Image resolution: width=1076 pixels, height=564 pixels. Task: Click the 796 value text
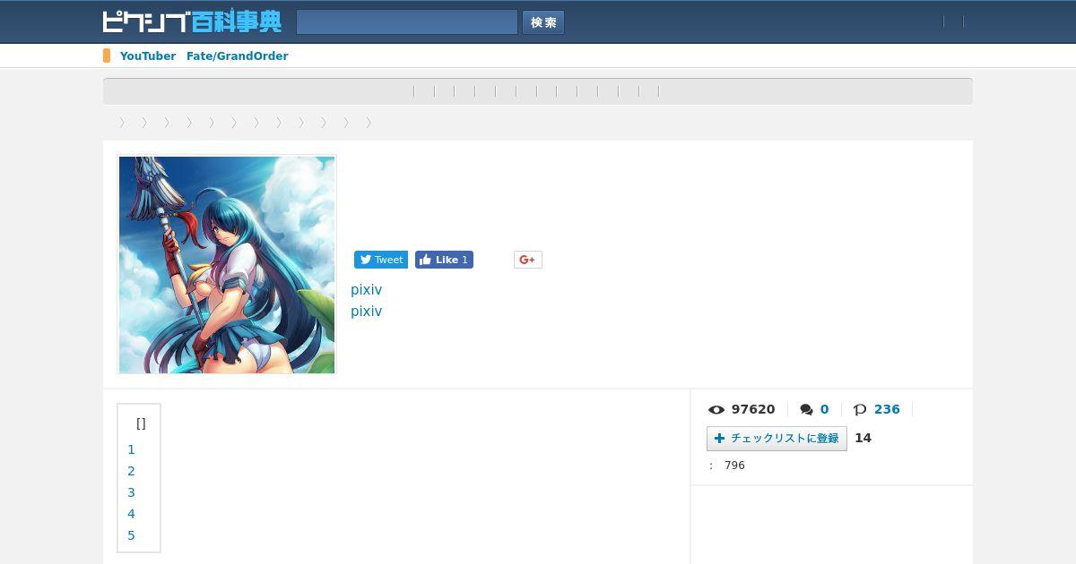point(734,466)
